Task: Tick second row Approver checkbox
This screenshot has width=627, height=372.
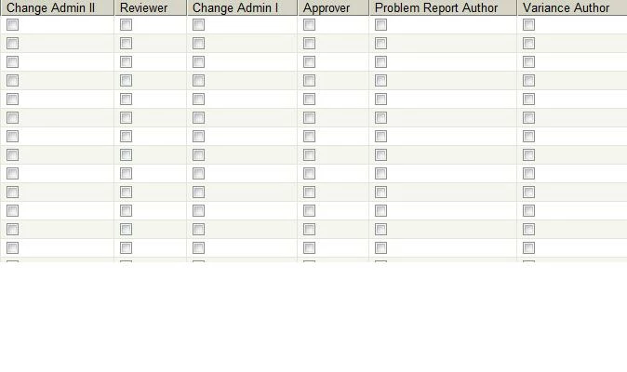Action: click(x=309, y=43)
